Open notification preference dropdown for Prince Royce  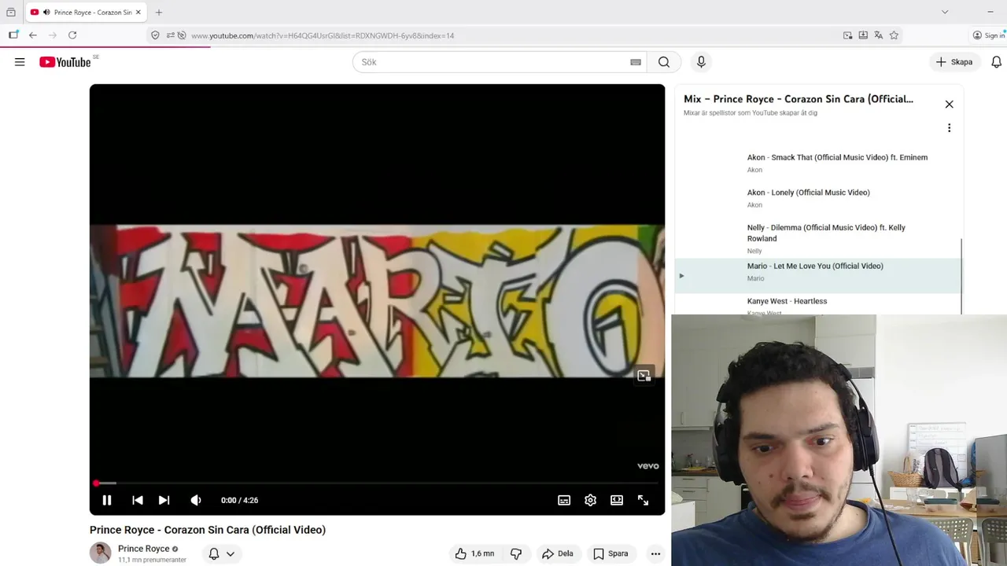221,553
